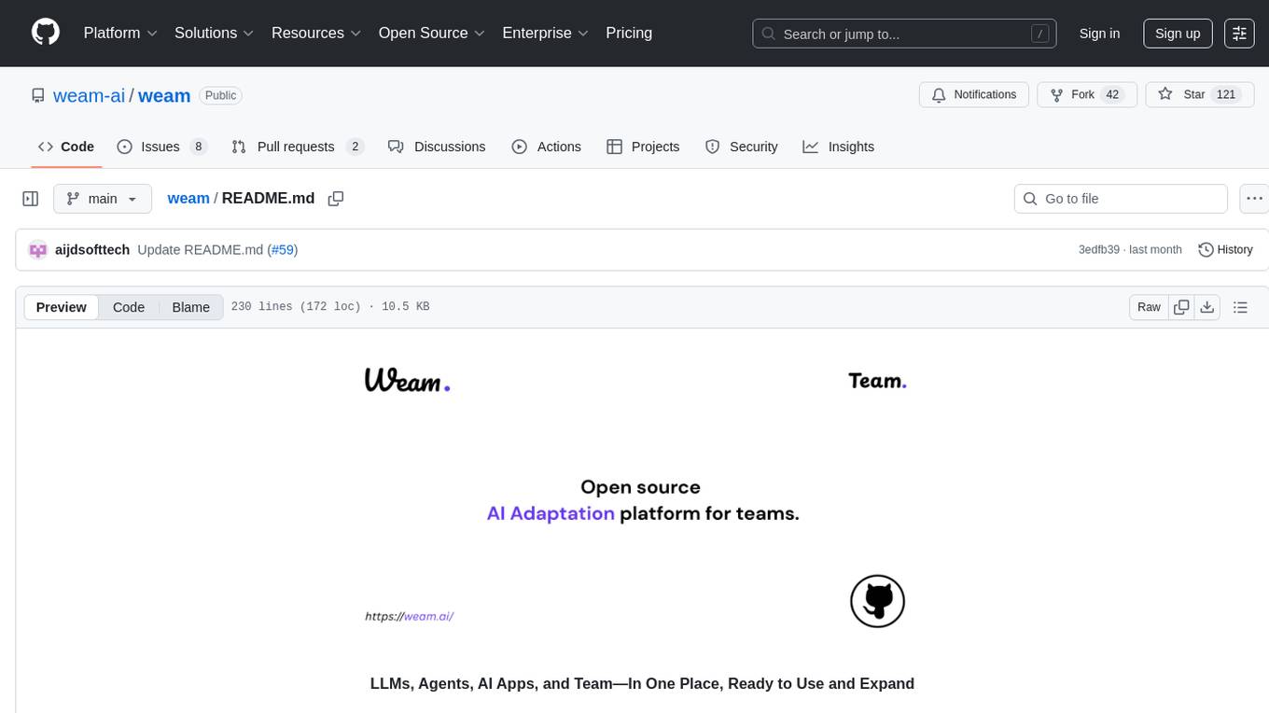Click the '230 lines (172 loc)' text
1269x713 pixels.
click(296, 307)
